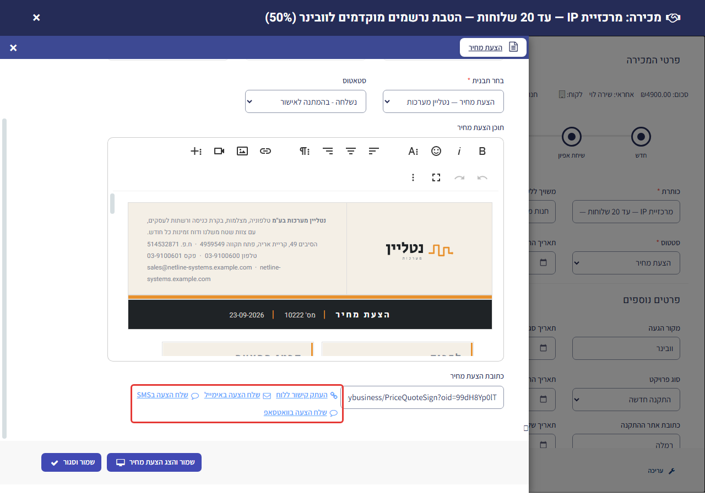This screenshot has height=496, width=705.
Task: Align text left in editor toolbar
Action: pyautogui.click(x=374, y=151)
